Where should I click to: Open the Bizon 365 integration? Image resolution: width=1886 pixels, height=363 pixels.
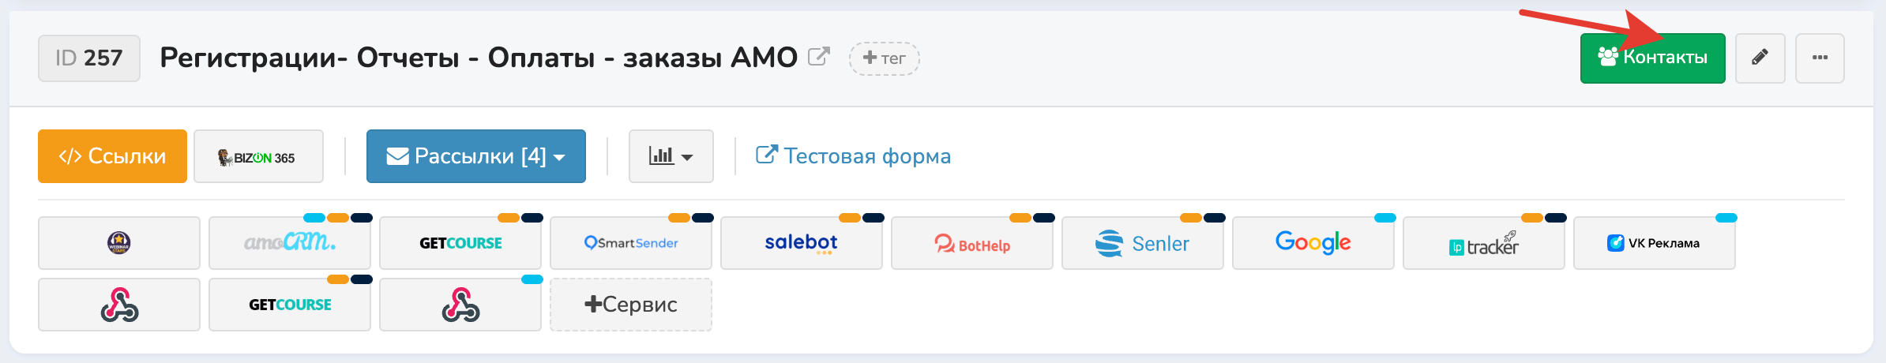258,157
